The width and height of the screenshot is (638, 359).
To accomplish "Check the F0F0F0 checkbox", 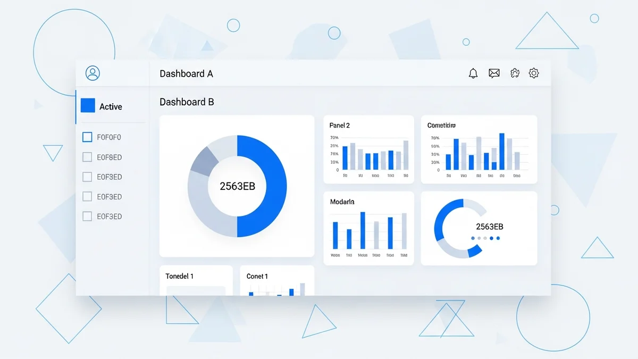I will [x=87, y=137].
